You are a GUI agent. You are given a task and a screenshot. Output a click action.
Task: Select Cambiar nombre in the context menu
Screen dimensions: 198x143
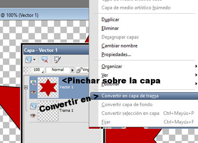coord(119,46)
